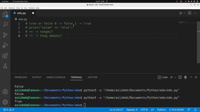This screenshot has height=112, width=200.
Task: Place cursor on line 1 comment
Action: click(x=58, y=24)
